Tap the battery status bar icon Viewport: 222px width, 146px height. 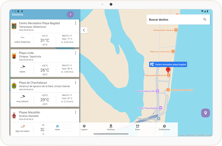(x=207, y=11)
